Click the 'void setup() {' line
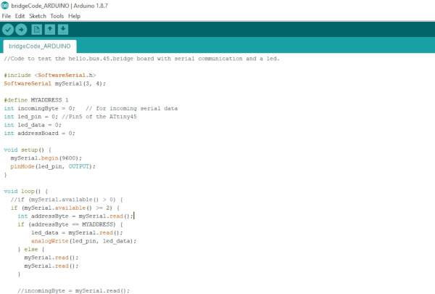 point(28,150)
